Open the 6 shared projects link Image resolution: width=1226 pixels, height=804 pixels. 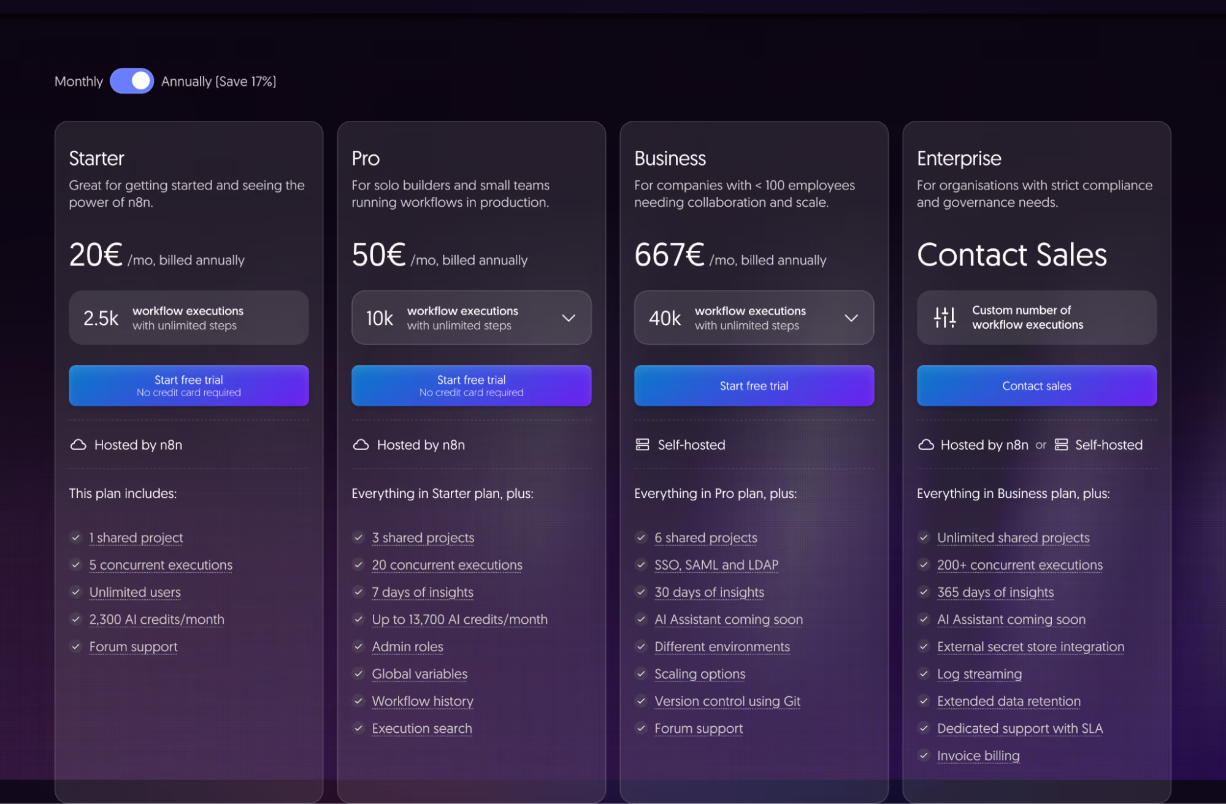pyautogui.click(x=706, y=538)
